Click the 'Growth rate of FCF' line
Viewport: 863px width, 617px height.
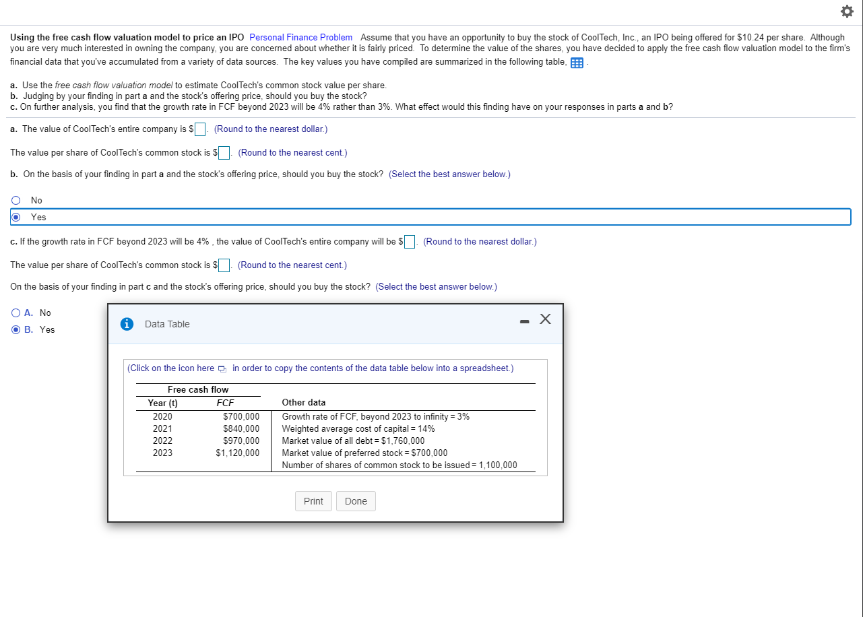376,416
